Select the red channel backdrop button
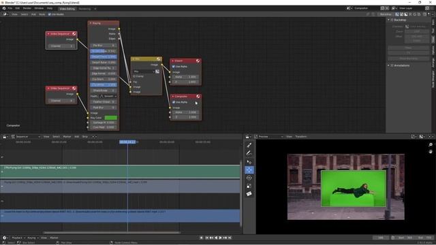 click(x=410, y=14)
